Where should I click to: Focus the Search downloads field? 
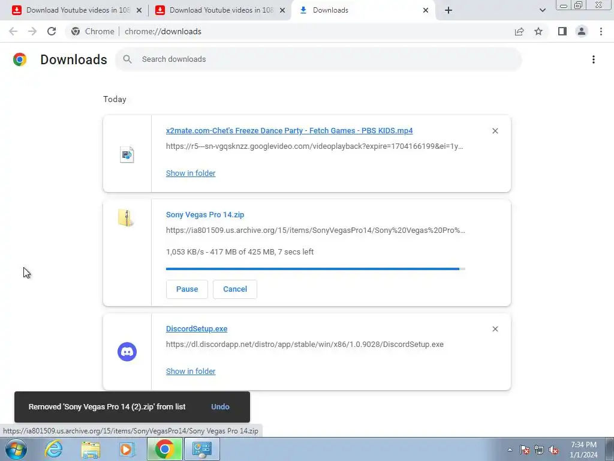click(x=318, y=59)
